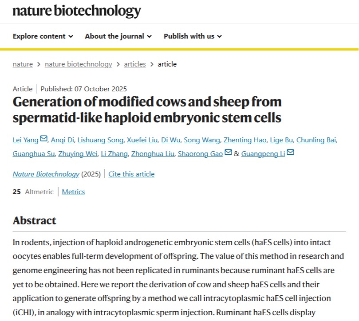
Task: Click the envelope icon beside Lei Yang
Action: coord(43,139)
